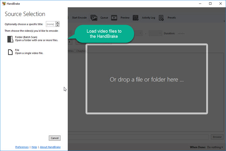Click the HandBrake logo in title bar

coord(4,3)
